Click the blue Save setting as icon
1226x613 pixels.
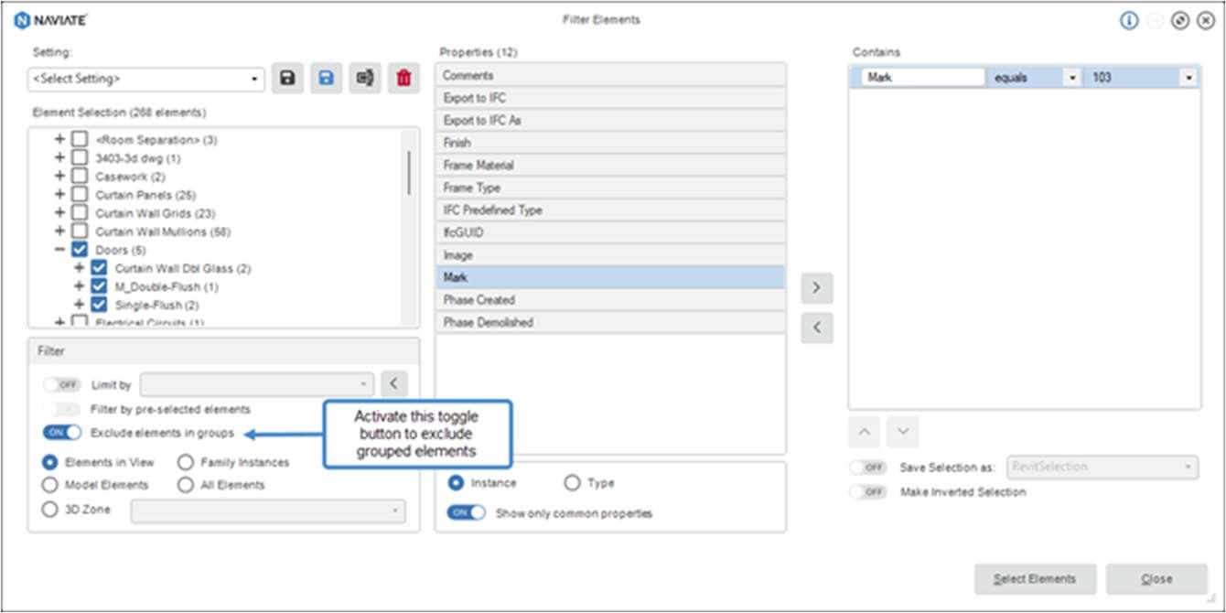tap(326, 79)
